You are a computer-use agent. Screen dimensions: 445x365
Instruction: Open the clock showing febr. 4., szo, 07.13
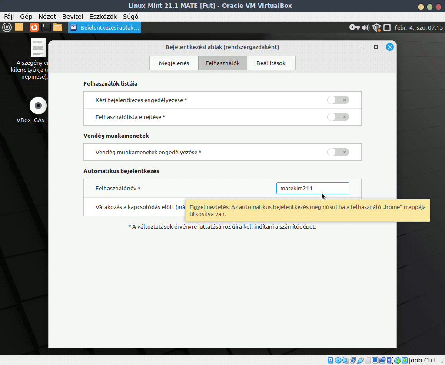click(418, 27)
